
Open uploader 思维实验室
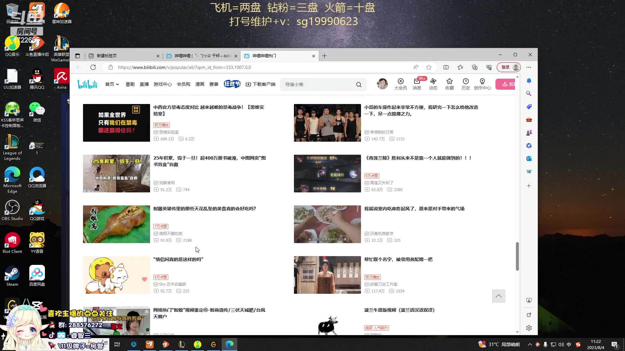[x=169, y=132]
